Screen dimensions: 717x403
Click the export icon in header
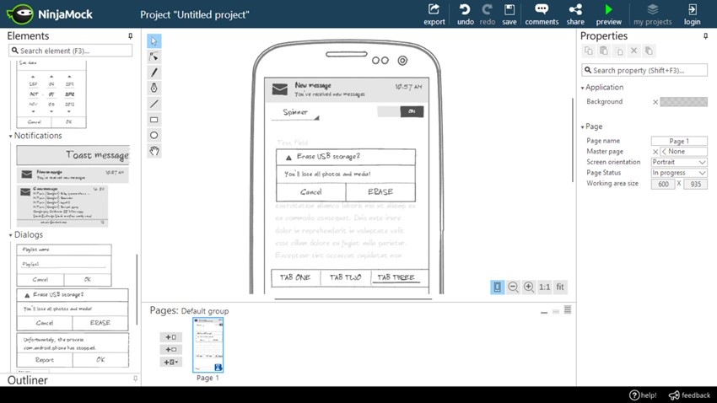[434, 13]
